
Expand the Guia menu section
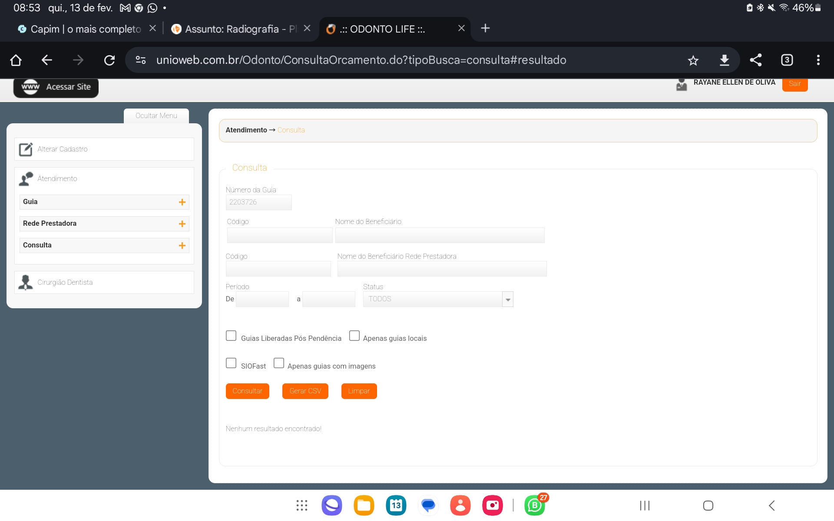pos(182,202)
